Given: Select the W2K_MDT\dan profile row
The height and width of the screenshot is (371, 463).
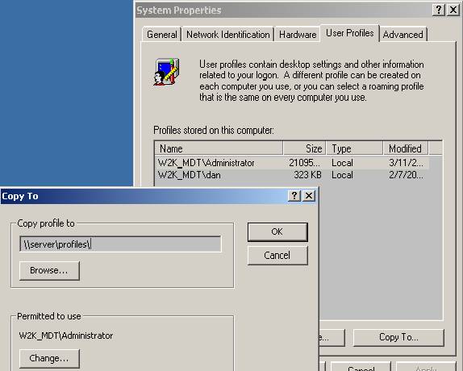Looking at the screenshot, I should click(292, 175).
